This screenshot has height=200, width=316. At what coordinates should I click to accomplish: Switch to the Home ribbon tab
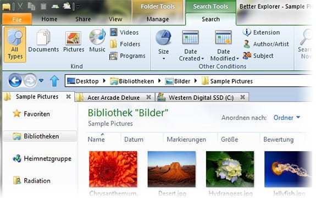click(49, 19)
